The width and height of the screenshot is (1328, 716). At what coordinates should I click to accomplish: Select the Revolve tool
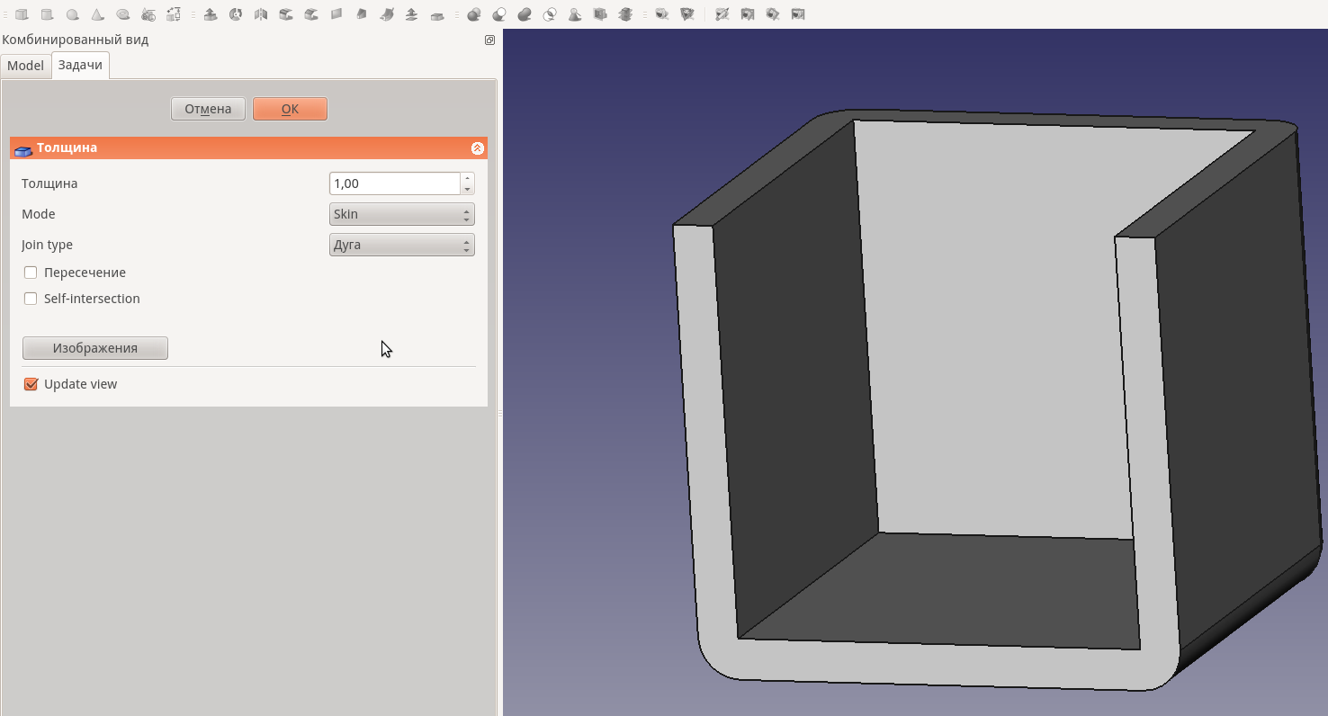[x=235, y=14]
